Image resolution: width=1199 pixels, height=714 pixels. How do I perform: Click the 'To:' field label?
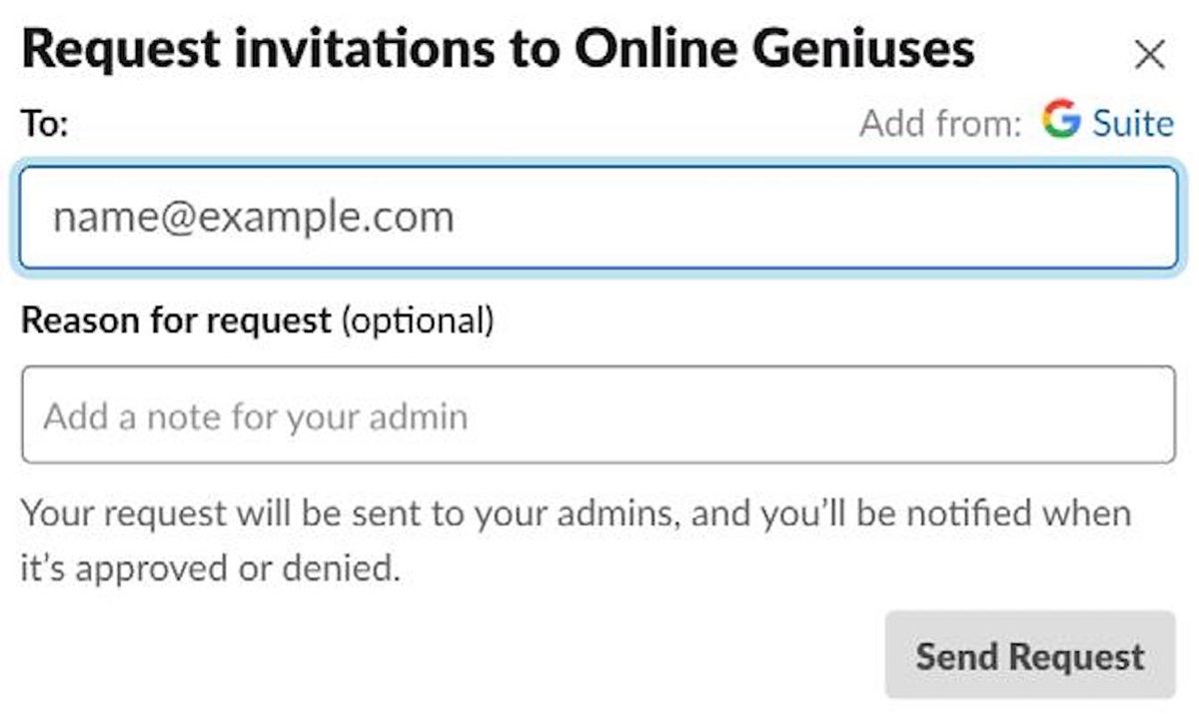coord(44,125)
